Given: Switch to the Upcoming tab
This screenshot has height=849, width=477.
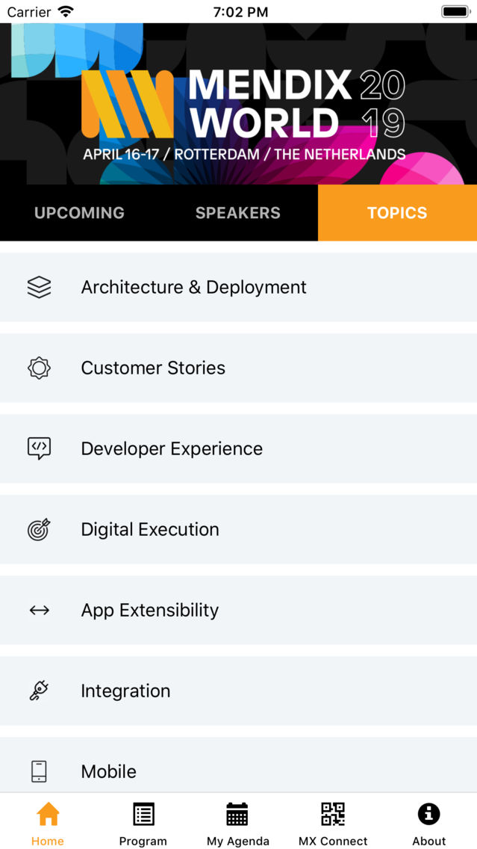Looking at the screenshot, I should tap(79, 213).
